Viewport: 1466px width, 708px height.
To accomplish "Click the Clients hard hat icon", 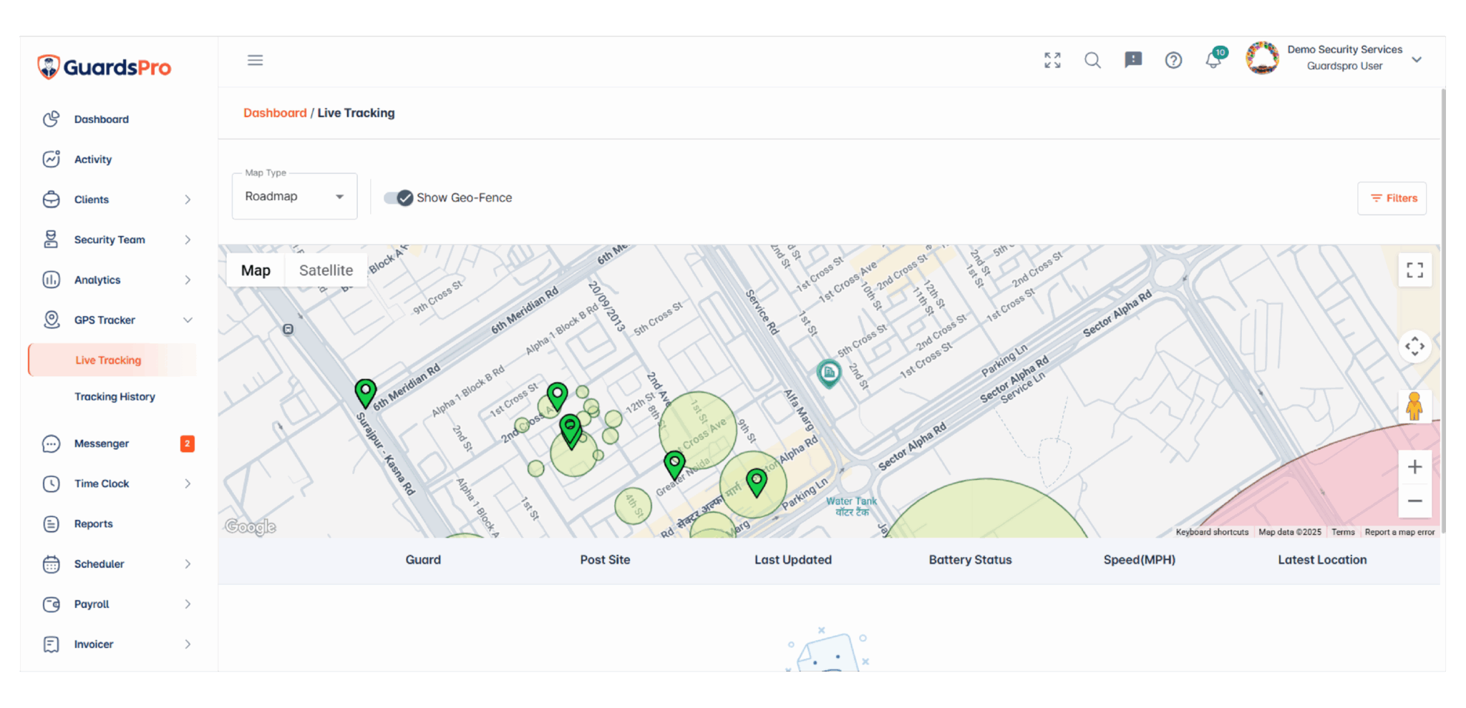I will point(52,200).
